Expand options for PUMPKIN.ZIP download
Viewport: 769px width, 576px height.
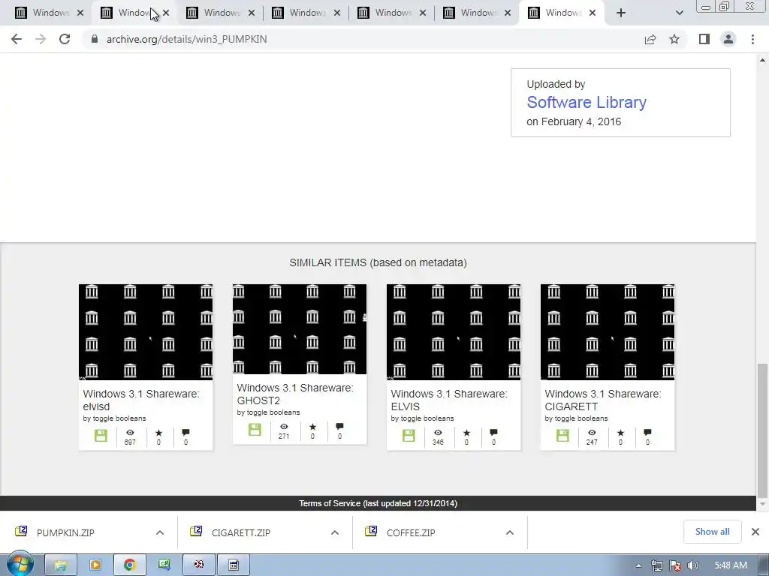pyautogui.click(x=160, y=533)
